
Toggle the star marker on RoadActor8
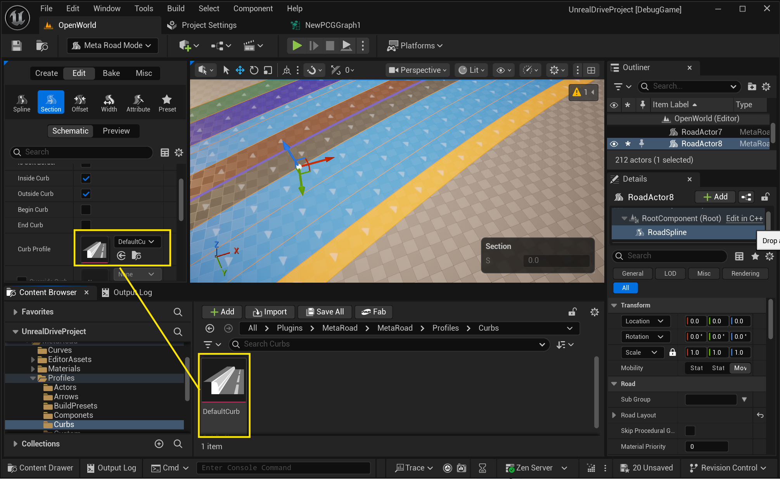[x=628, y=144]
